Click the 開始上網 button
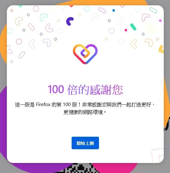Viewport: 170px width, 173px height. click(85, 143)
